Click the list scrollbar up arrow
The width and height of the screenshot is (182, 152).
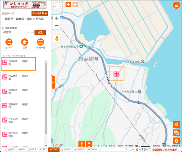(46, 61)
